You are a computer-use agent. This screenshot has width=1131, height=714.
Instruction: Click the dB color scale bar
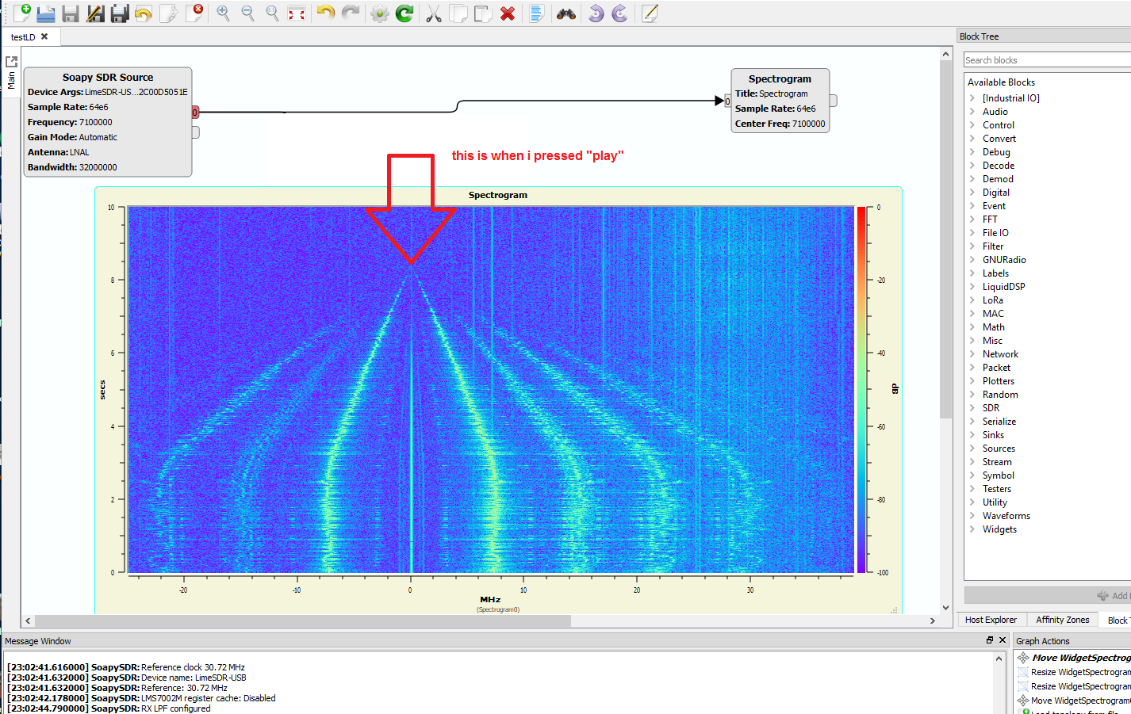tap(861, 389)
